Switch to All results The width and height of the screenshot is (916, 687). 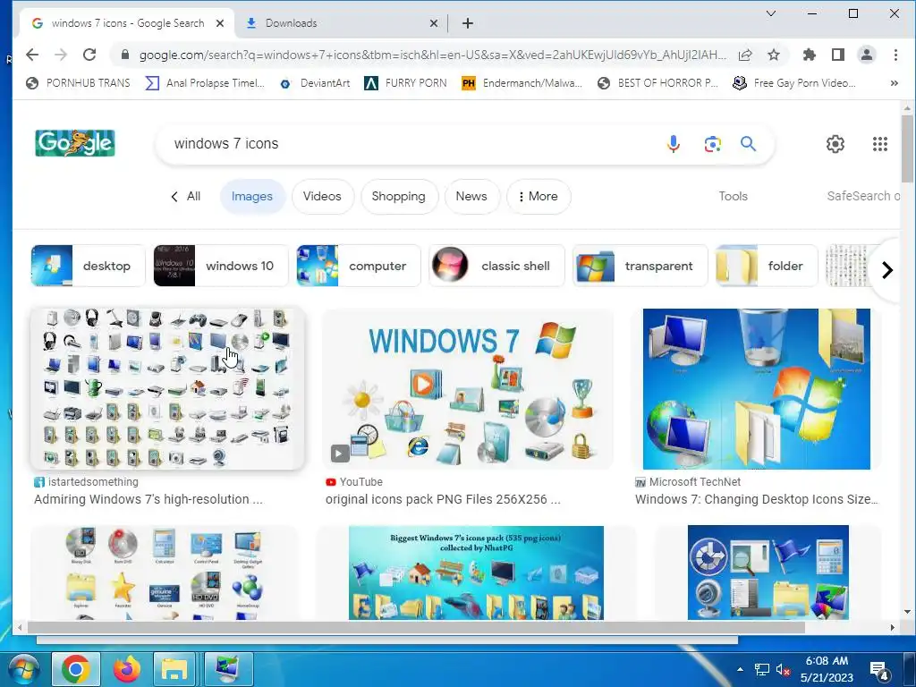(x=185, y=196)
